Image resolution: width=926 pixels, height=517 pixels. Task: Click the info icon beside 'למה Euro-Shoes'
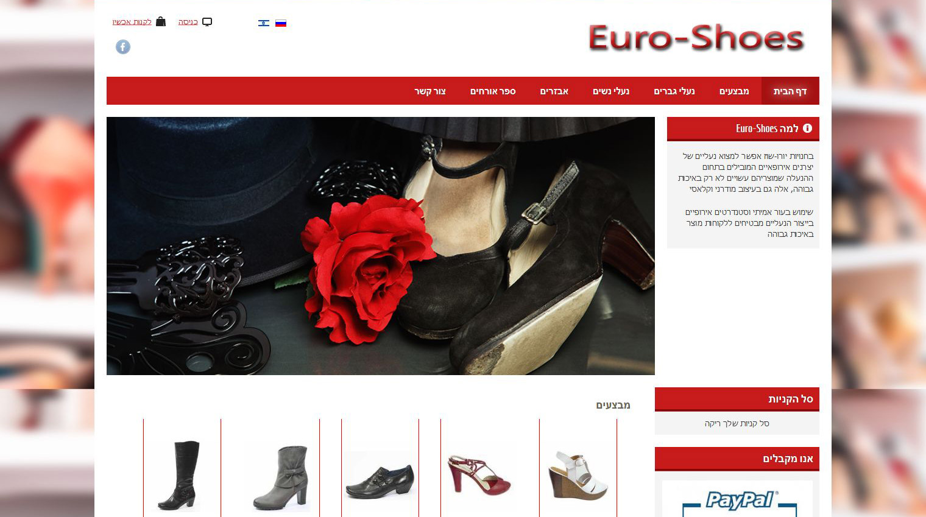point(807,128)
